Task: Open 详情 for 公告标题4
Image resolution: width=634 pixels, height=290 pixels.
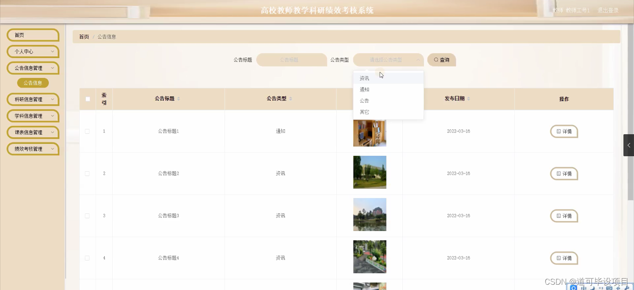Action: tap(564, 258)
